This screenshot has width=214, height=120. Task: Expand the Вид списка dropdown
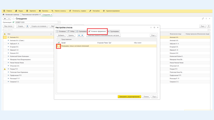[x=9, y=26]
